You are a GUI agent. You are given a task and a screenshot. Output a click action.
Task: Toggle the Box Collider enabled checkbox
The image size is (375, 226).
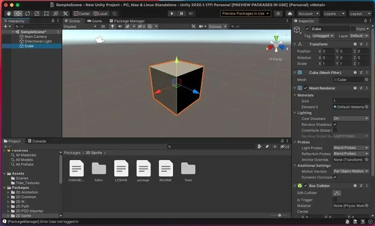point(305,186)
